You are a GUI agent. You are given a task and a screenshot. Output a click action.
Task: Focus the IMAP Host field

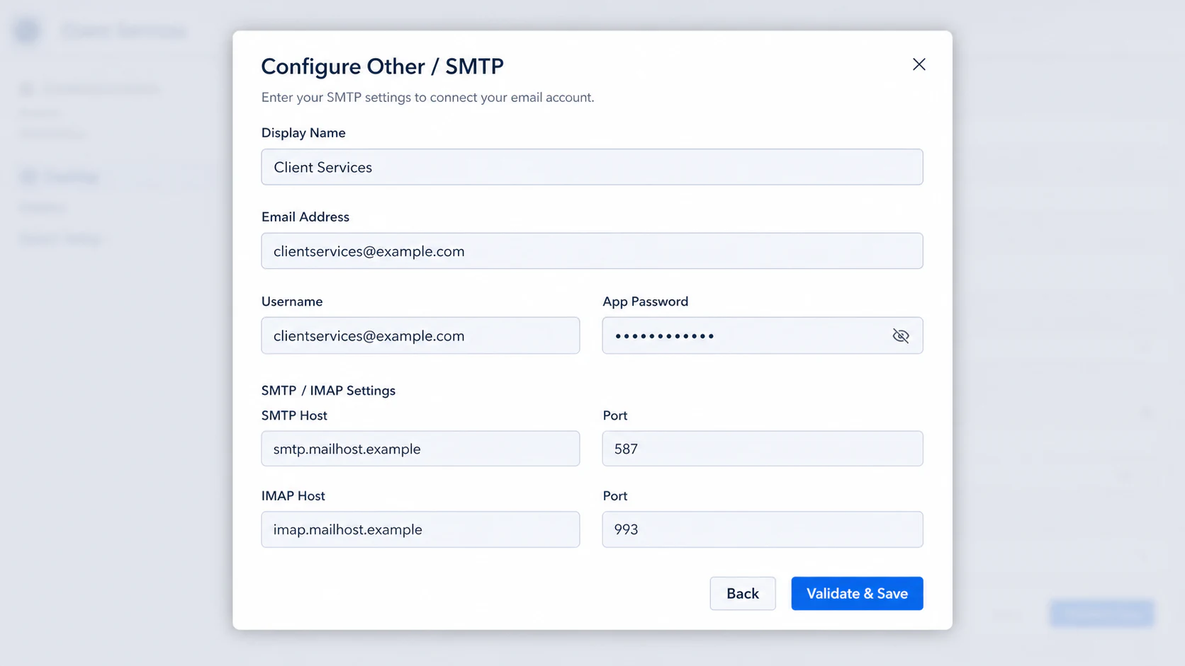[420, 529]
